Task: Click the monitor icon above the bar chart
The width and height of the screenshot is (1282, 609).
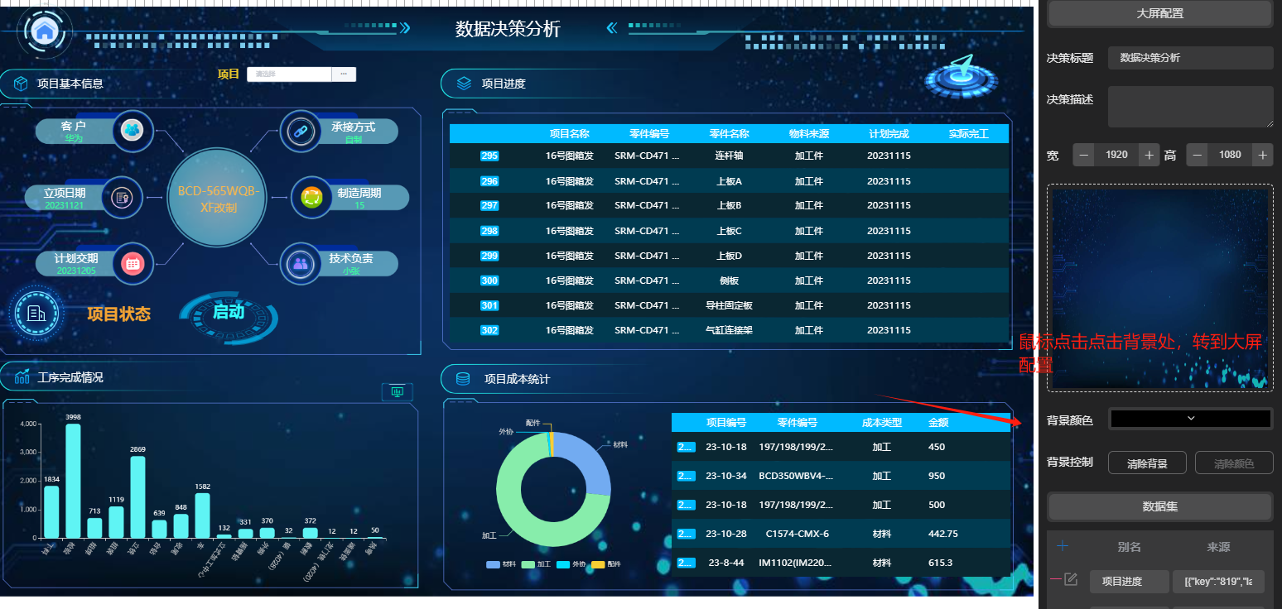Action: (x=397, y=391)
